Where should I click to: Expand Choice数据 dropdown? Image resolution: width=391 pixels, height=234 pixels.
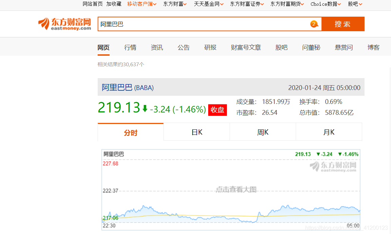326,4
